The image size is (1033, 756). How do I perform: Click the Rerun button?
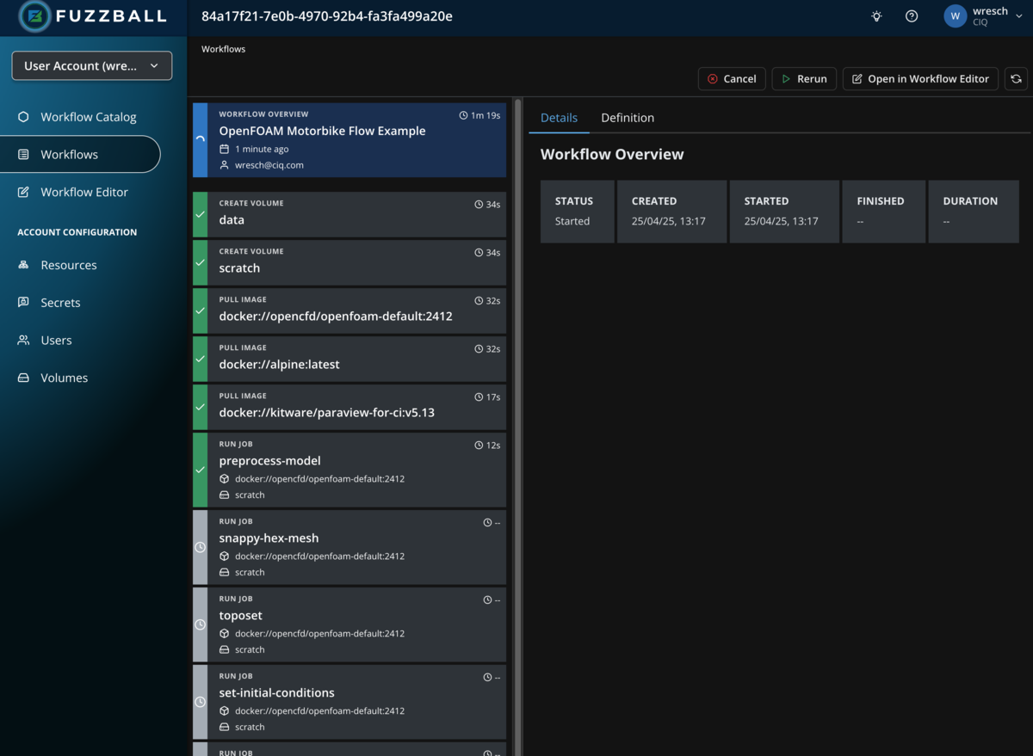pyautogui.click(x=803, y=78)
